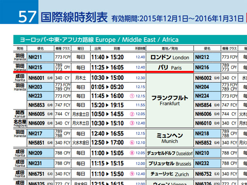The image size is (247, 185).
Task: Click footnote marker ① in NH223 row
Action: 132,96
